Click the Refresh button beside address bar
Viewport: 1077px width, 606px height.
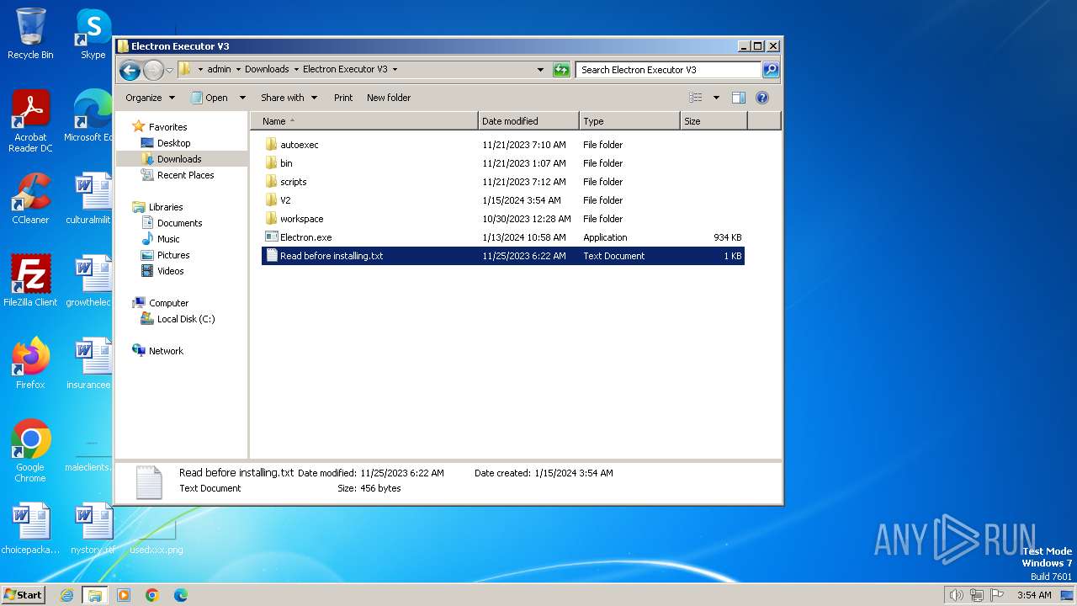pos(561,70)
